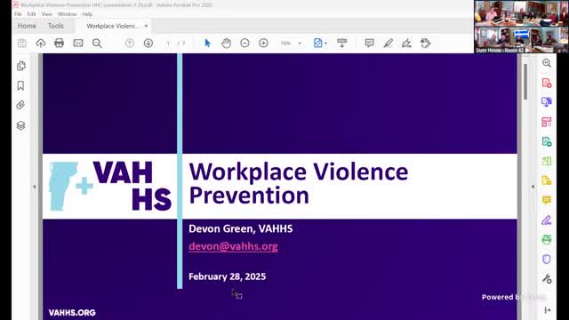Click the 'Workplace Violence Prevention' slide title
Viewport: 569px width, 320px height.
coord(299,183)
